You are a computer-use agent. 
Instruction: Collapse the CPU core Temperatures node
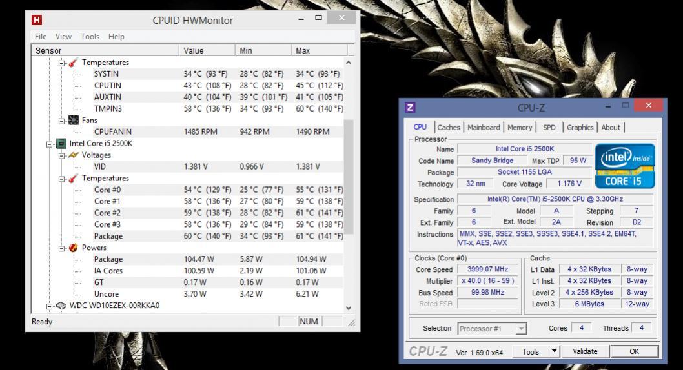pyautogui.click(x=61, y=179)
